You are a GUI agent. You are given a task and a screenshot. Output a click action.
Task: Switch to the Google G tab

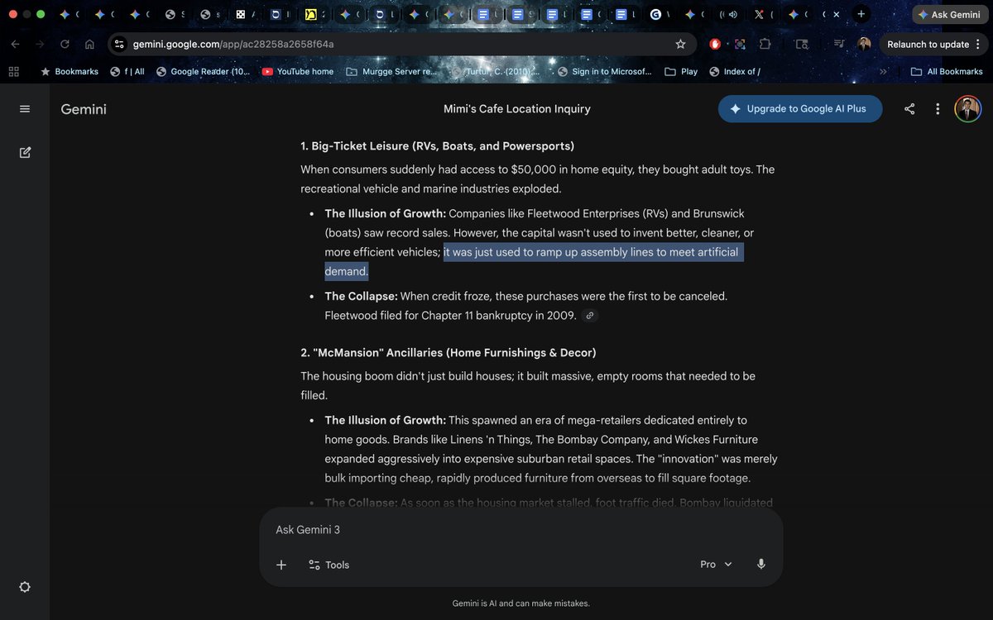click(x=661, y=15)
